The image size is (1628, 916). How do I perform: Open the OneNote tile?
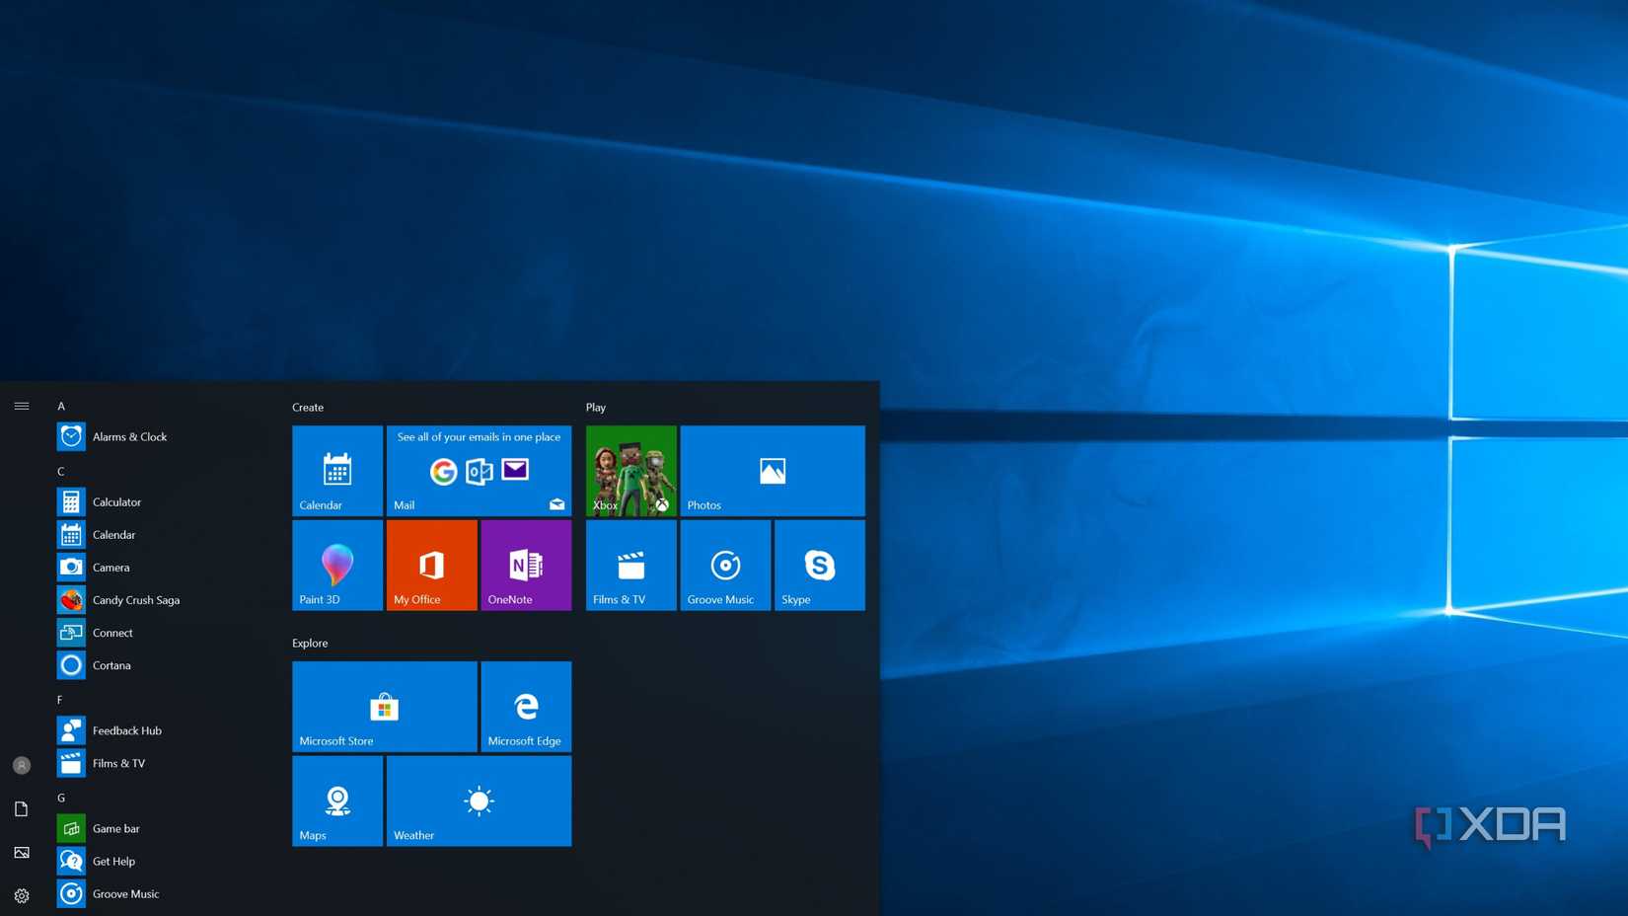(x=526, y=565)
